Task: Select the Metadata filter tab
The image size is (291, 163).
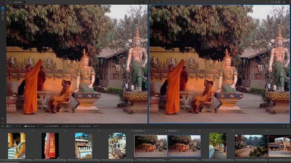Action: (x=158, y=2)
